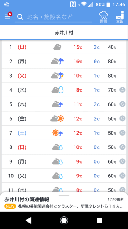Open the 全国 nationwide map icon

120,17
